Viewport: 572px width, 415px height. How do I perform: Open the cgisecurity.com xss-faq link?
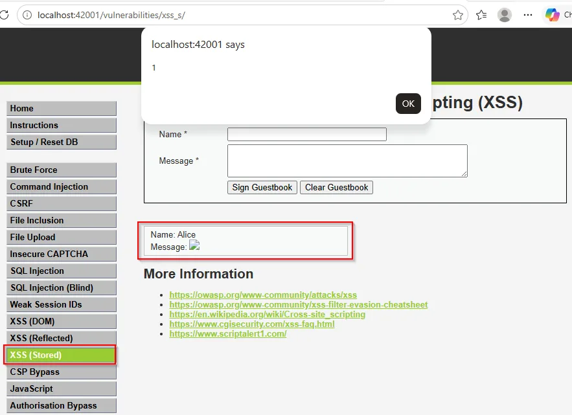[x=252, y=324]
